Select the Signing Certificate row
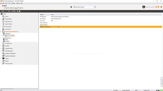Screen dimensions: 163x91 [101, 25]
